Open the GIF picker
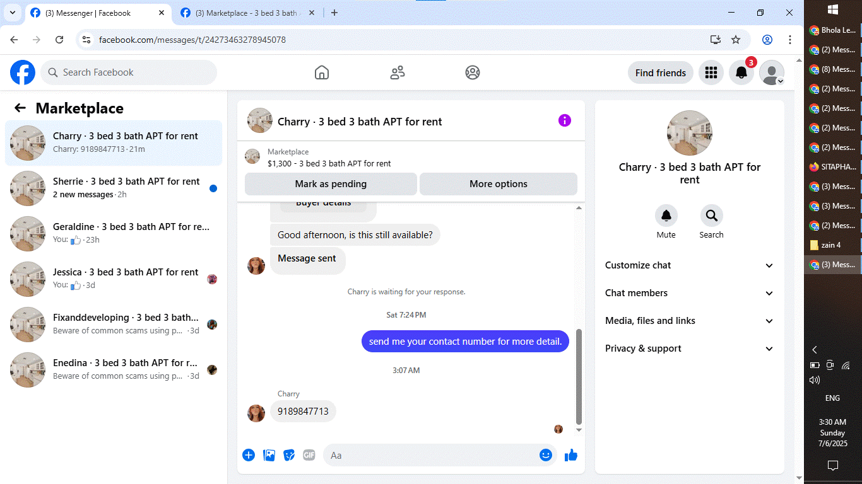Viewport: 862px width, 484px height. 309,455
